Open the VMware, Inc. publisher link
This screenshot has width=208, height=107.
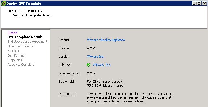(102, 65)
